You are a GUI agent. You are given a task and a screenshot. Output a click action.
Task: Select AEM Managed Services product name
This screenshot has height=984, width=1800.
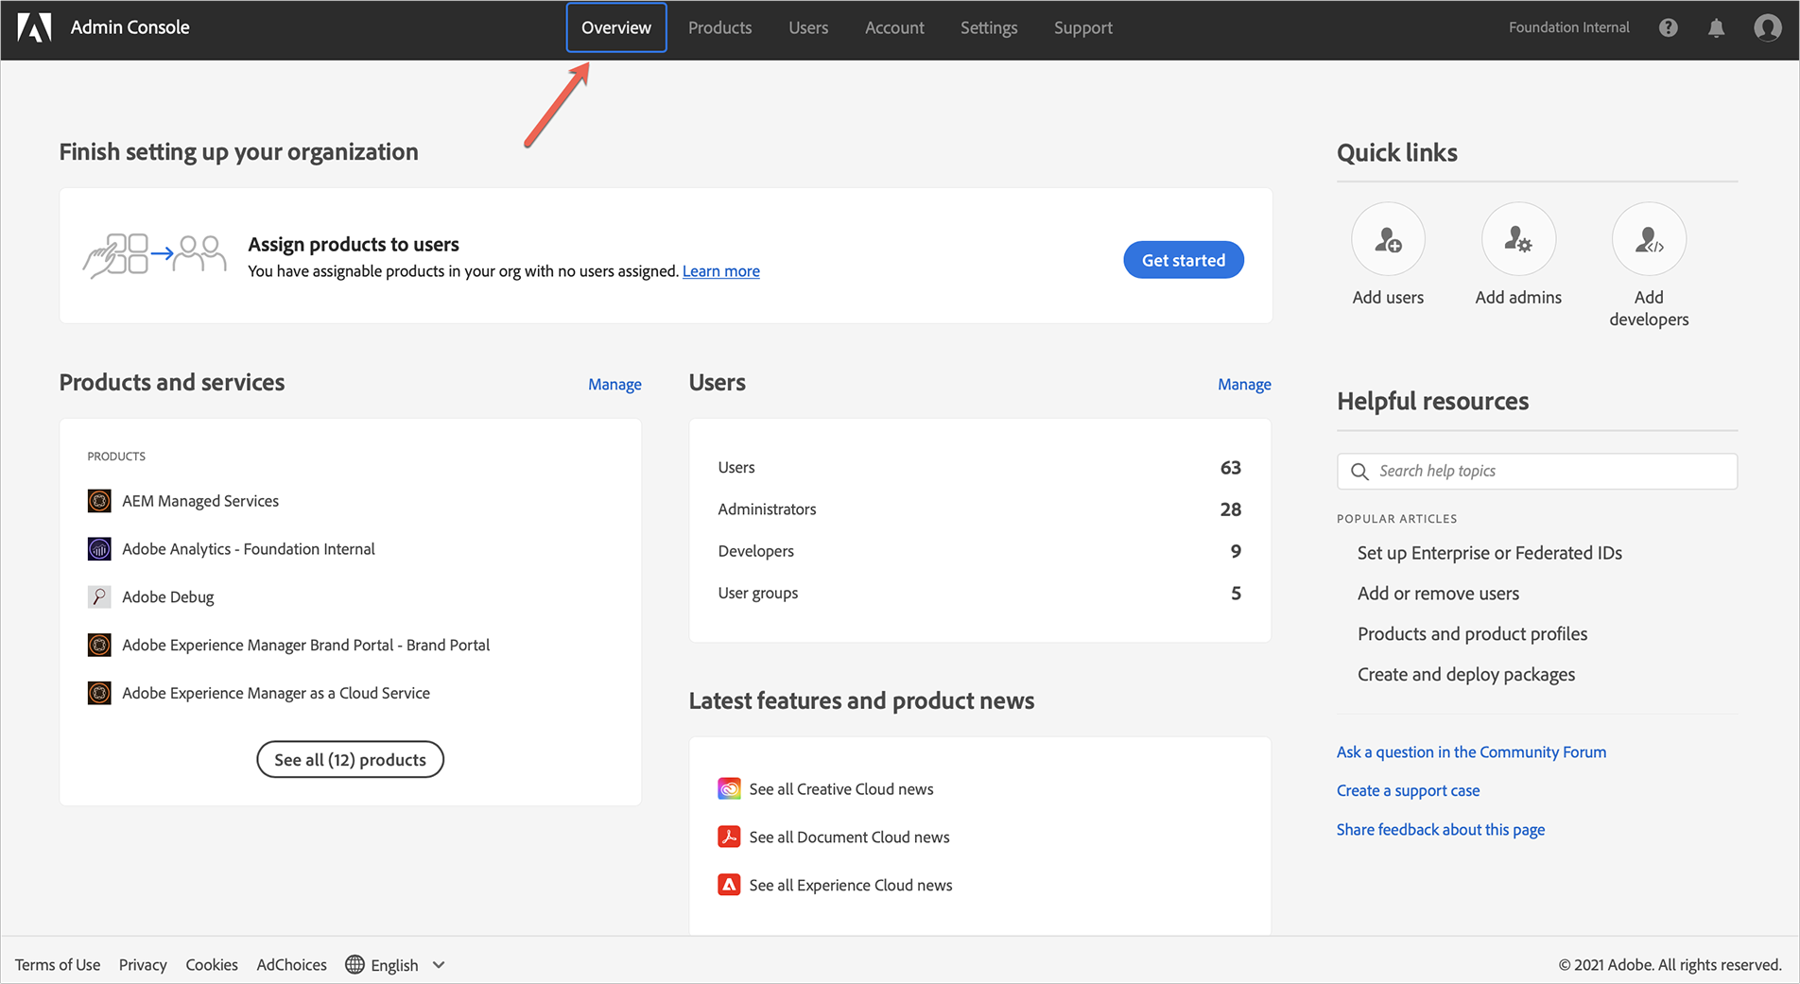point(200,501)
